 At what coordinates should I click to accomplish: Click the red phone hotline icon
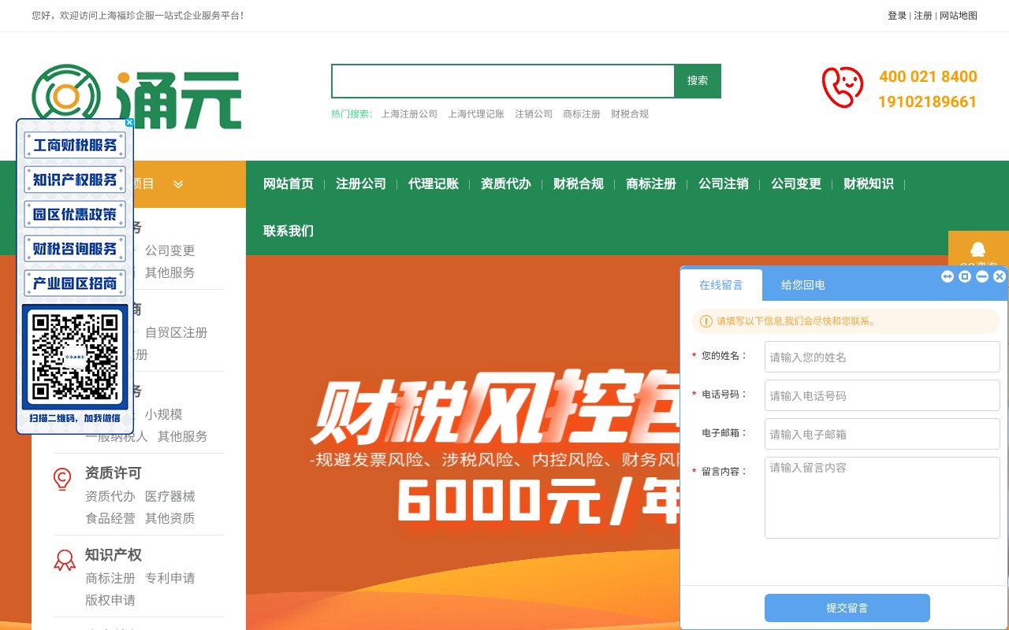pyautogui.click(x=842, y=87)
